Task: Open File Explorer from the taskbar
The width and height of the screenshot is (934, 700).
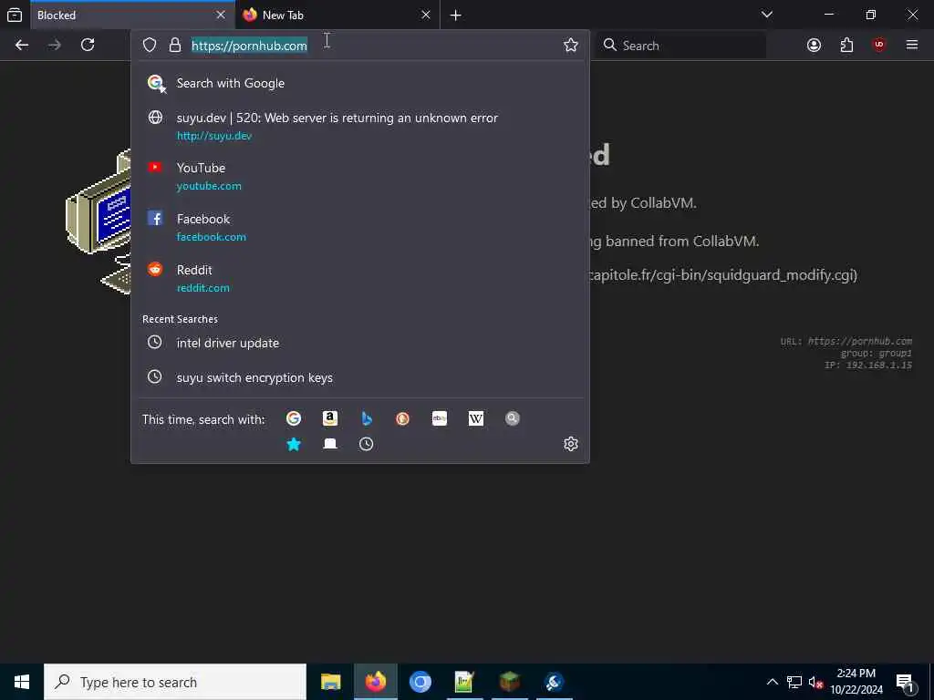Action: [x=330, y=682]
